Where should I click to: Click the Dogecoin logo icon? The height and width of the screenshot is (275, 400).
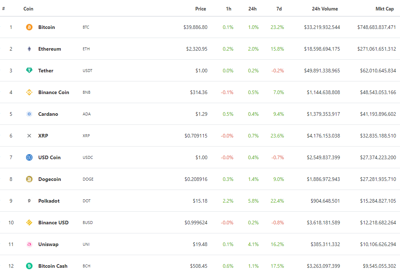pos(29,179)
